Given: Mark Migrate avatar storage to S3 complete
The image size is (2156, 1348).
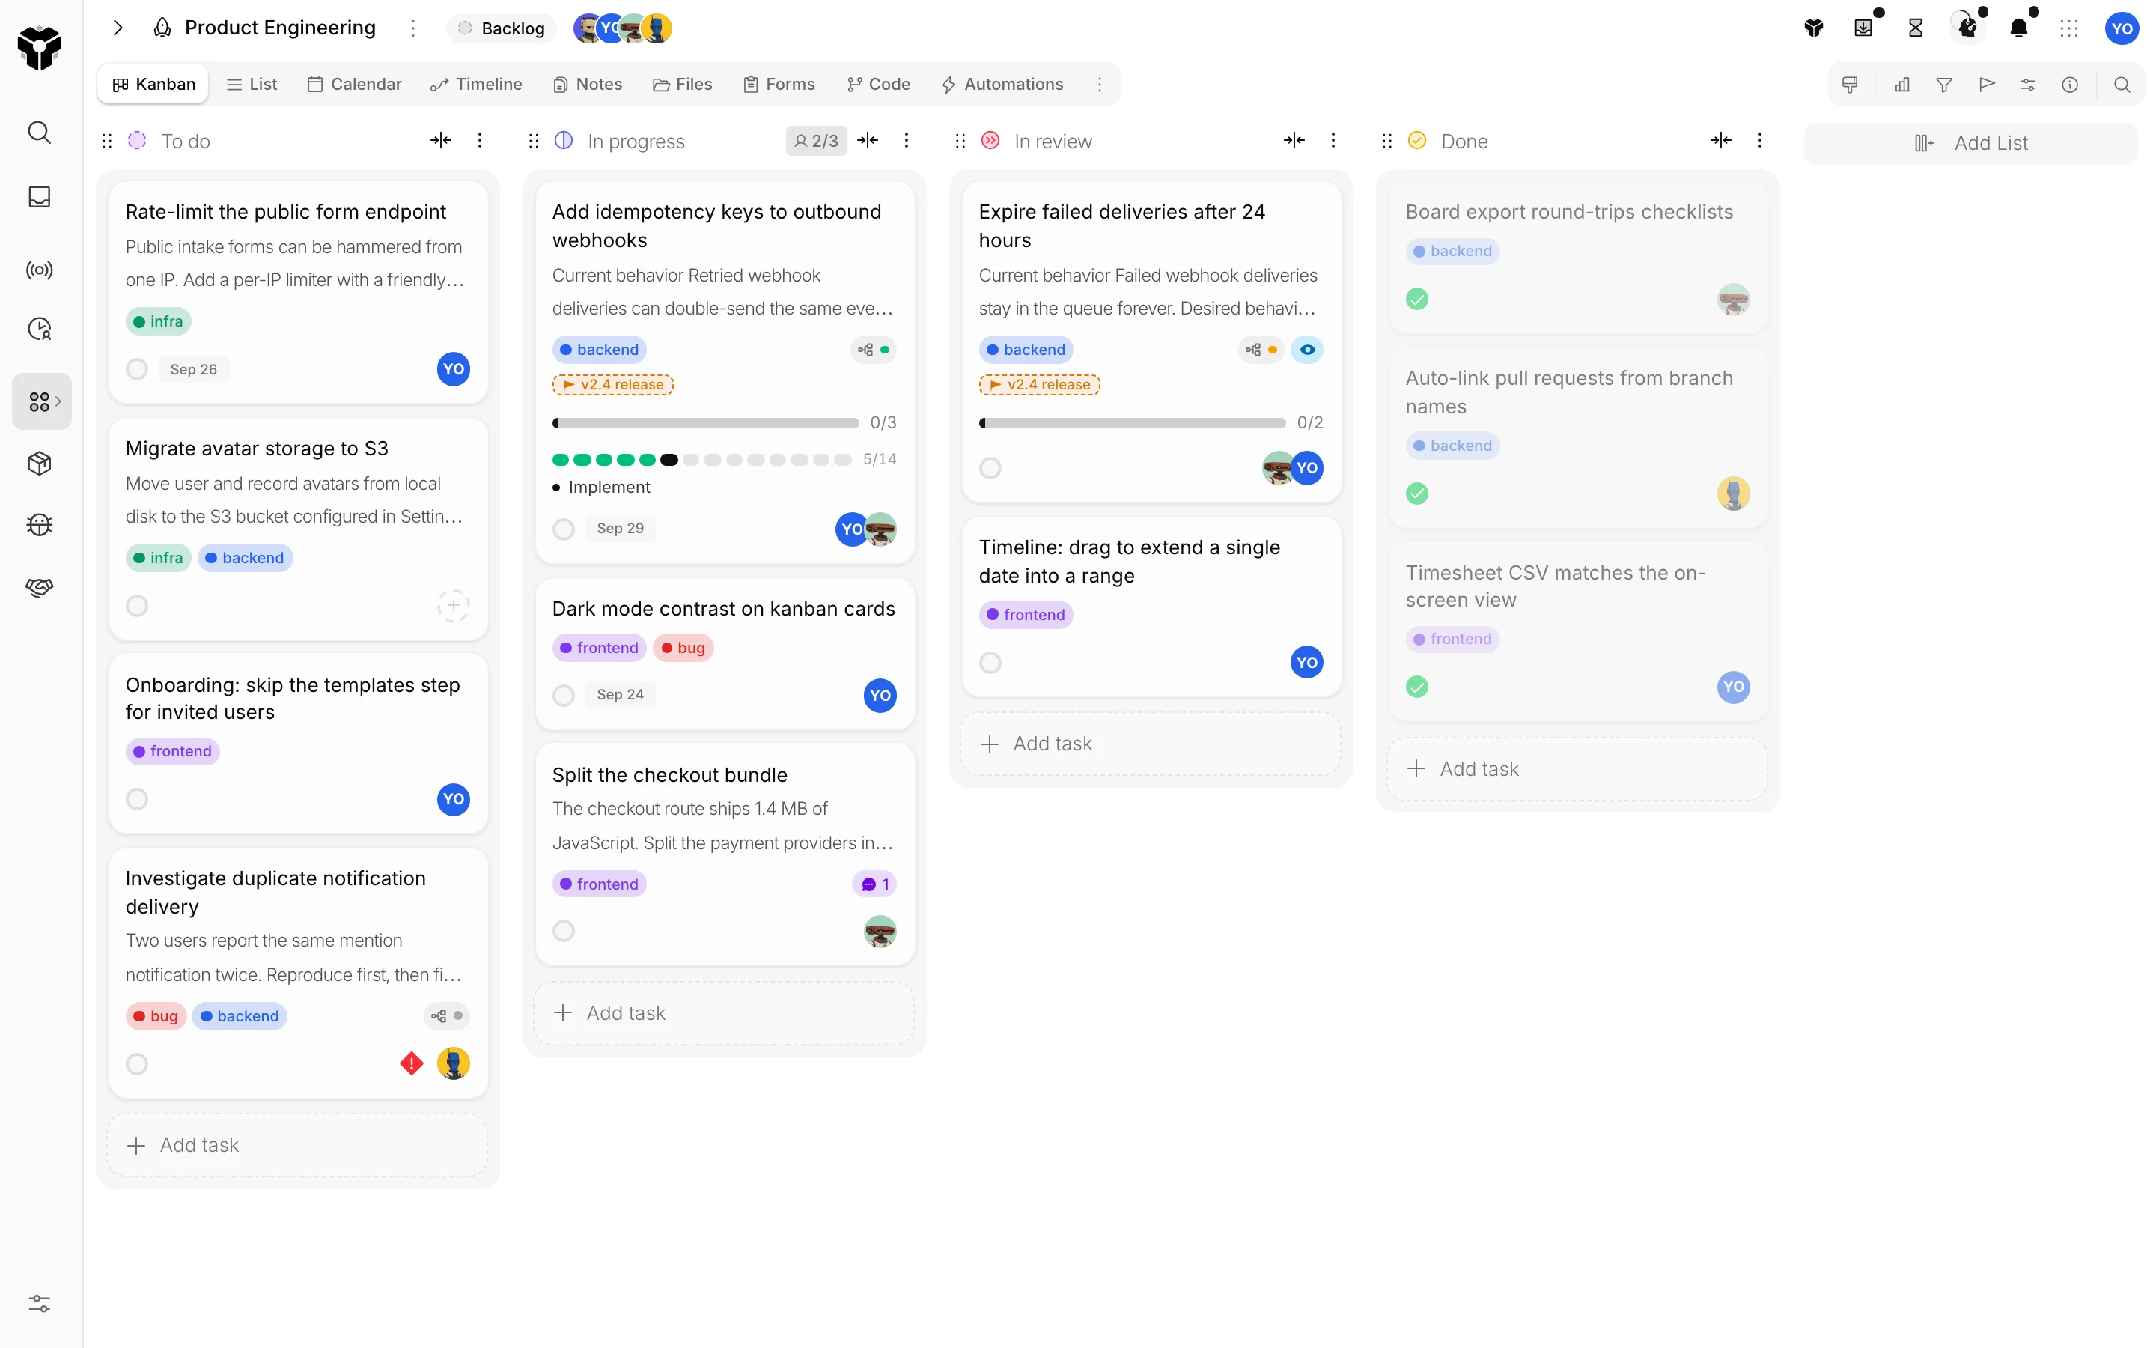Looking at the screenshot, I should pyautogui.click(x=136, y=607).
